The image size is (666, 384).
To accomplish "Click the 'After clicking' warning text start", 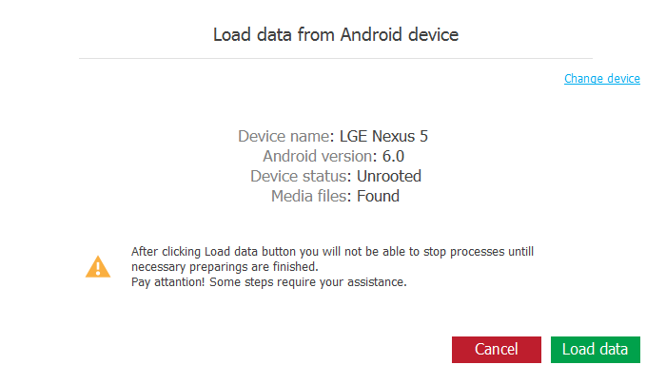I will 166,252.
